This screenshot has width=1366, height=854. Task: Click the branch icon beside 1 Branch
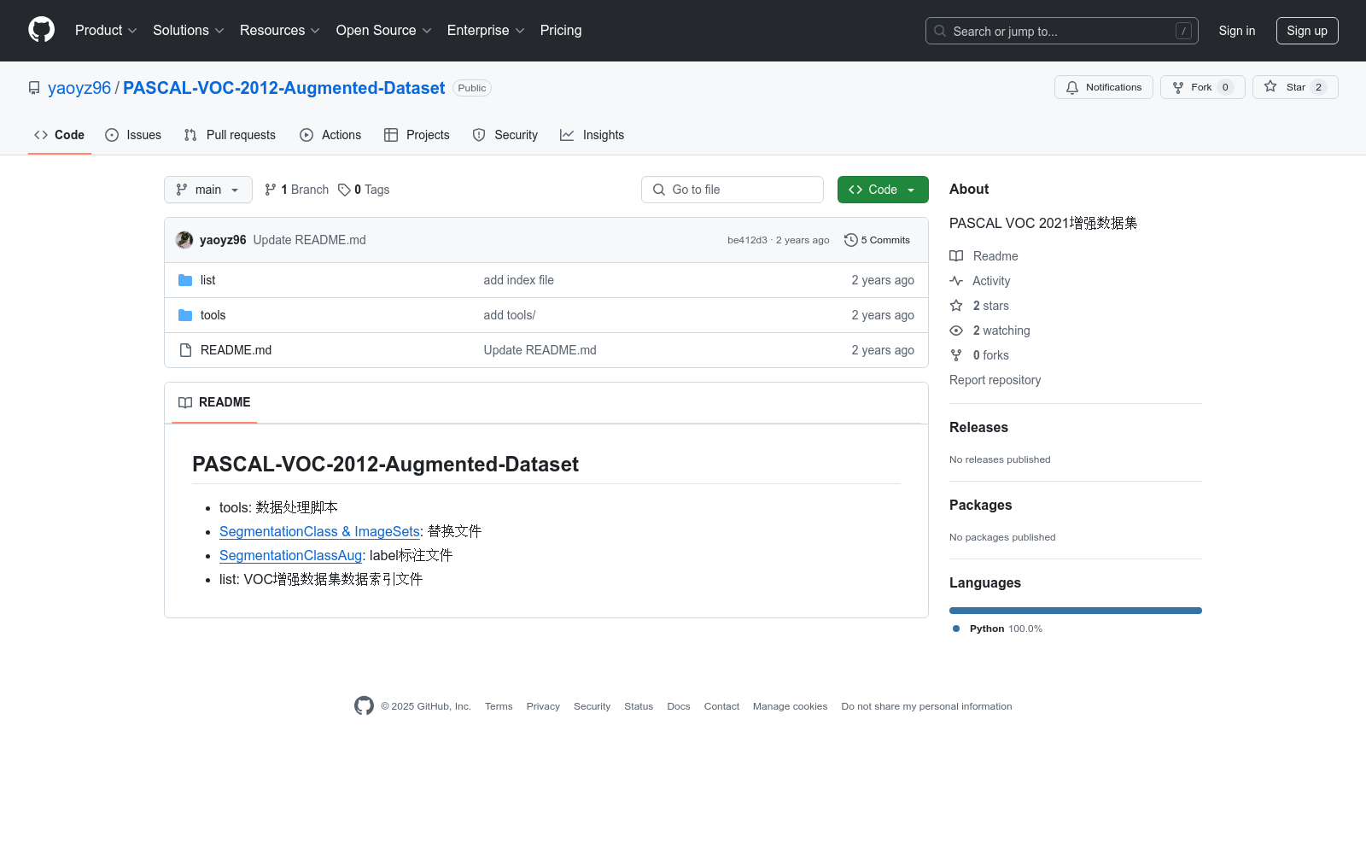271,190
